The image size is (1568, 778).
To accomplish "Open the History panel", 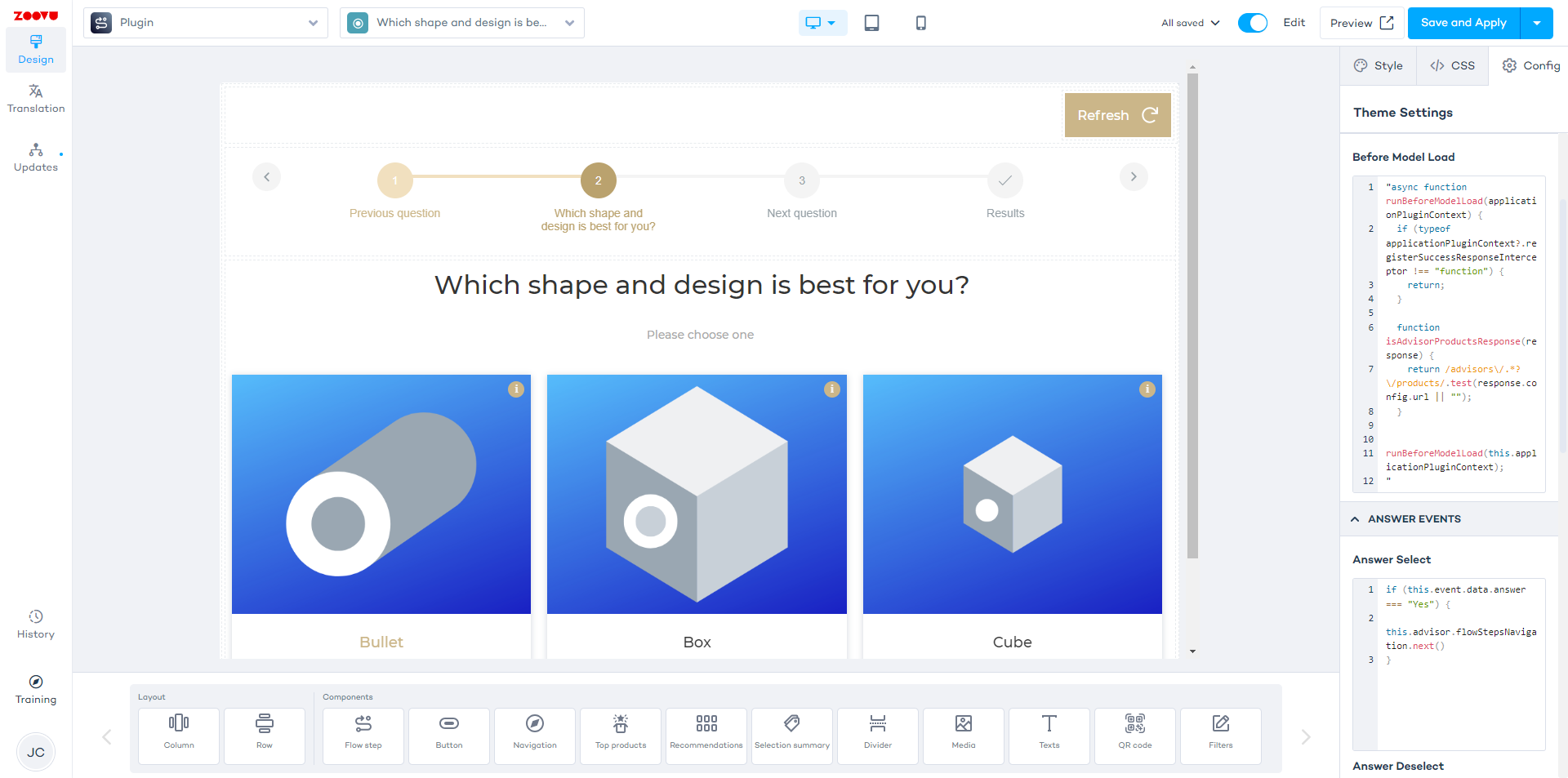I will point(36,624).
